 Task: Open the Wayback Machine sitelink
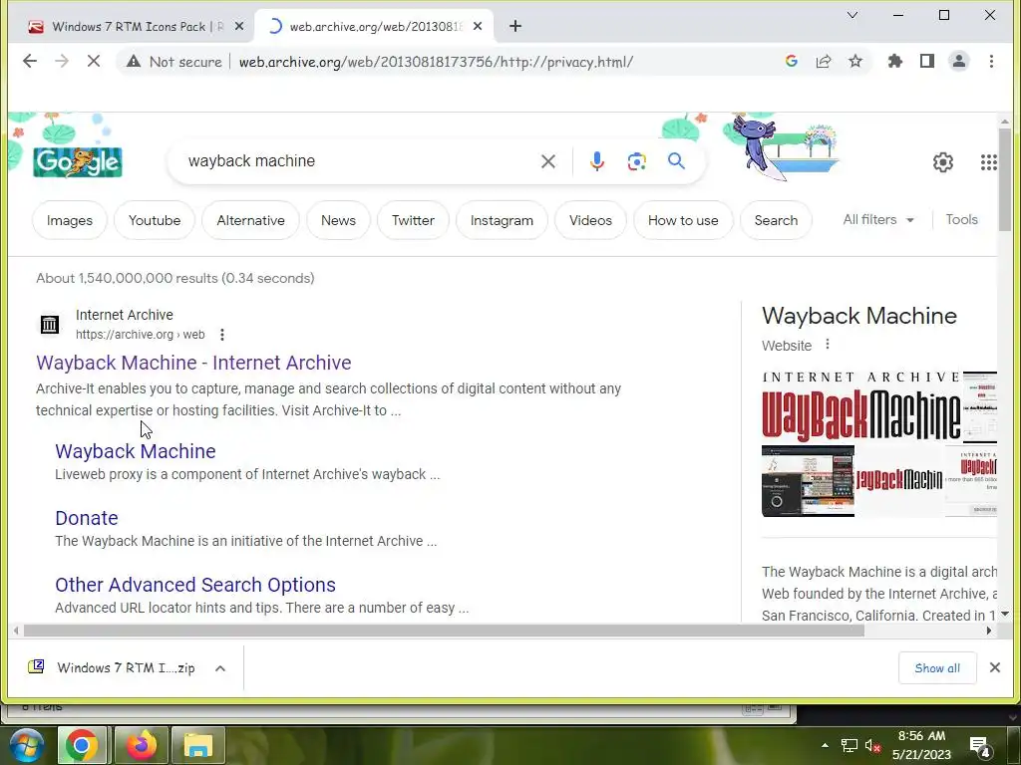[x=136, y=451]
